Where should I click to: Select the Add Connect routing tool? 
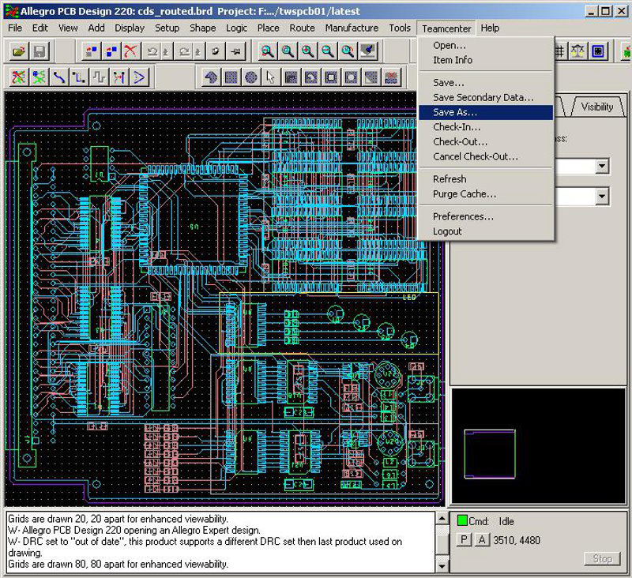click(58, 77)
